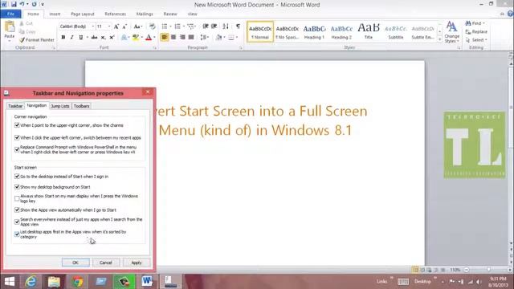This screenshot has height=289, width=514.
Task: Toggle 'Search everywhere instead of just my apps' checkbox
Action: tap(17, 222)
